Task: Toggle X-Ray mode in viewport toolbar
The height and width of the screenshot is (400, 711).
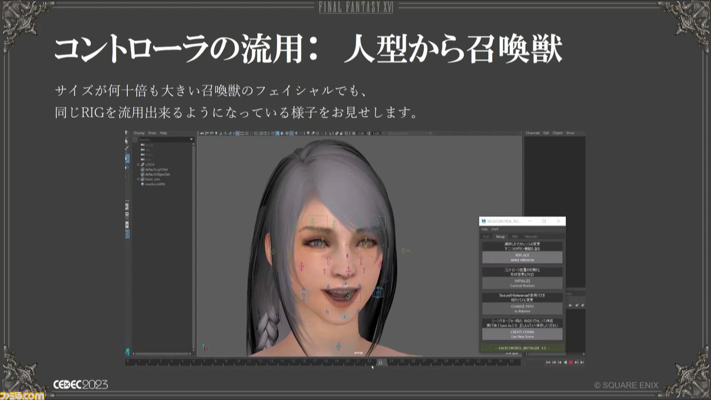Action: coord(337,133)
